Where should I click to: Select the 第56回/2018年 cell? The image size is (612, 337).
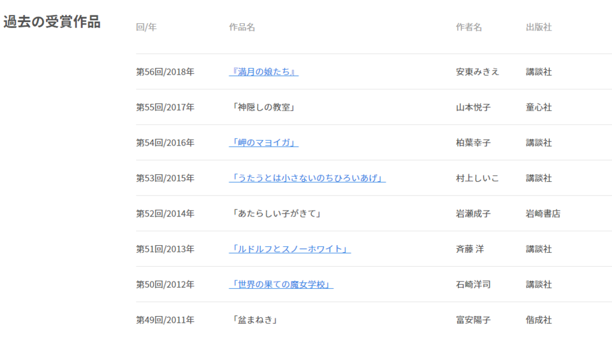tap(165, 72)
